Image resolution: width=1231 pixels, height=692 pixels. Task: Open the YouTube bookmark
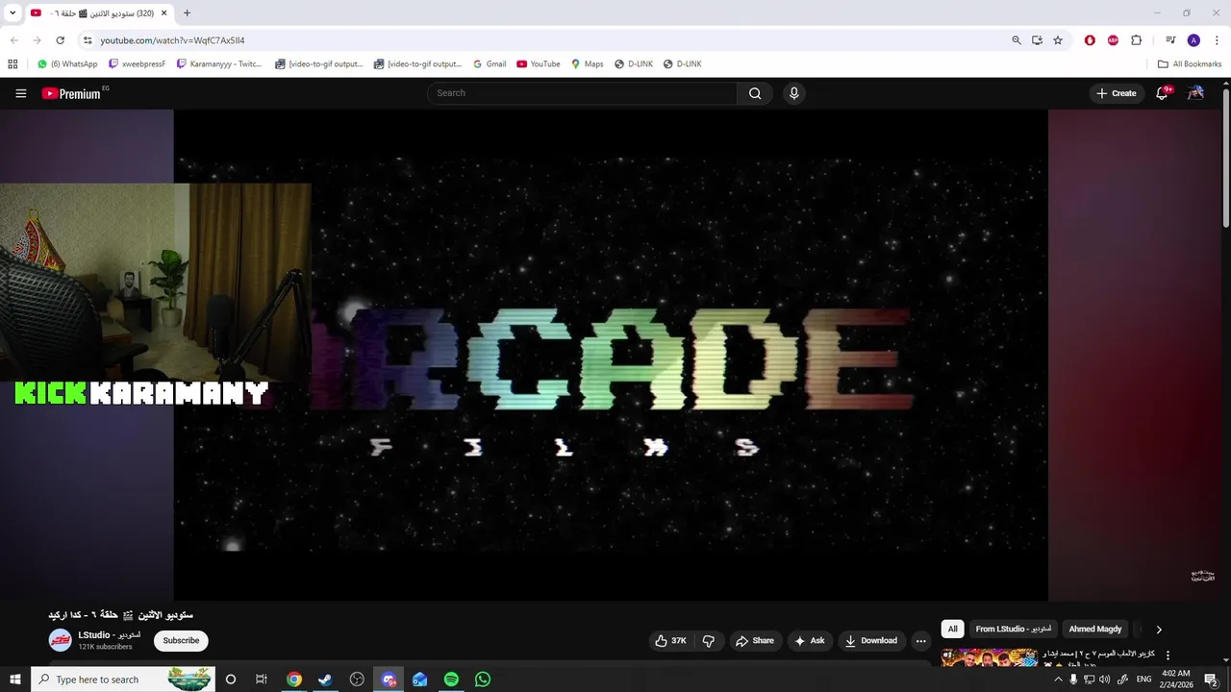539,64
